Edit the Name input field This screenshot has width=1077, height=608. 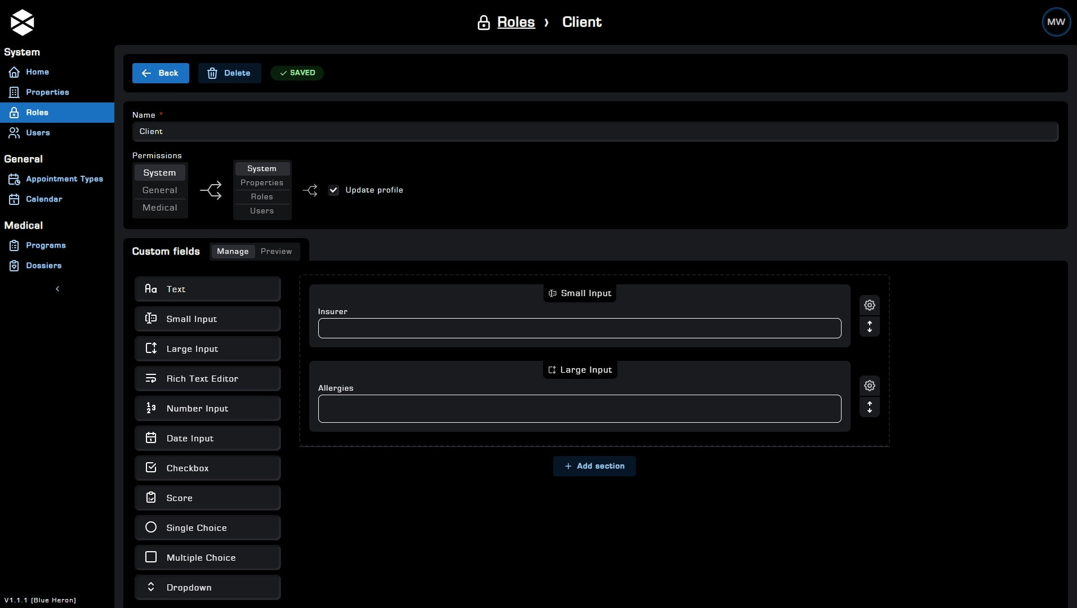595,132
